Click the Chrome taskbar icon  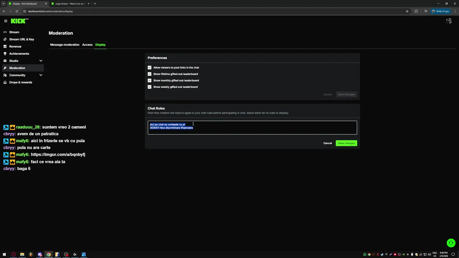[48, 254]
